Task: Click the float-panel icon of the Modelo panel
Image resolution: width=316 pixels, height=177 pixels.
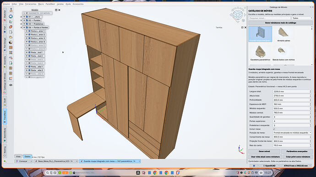Action: tap(56, 10)
